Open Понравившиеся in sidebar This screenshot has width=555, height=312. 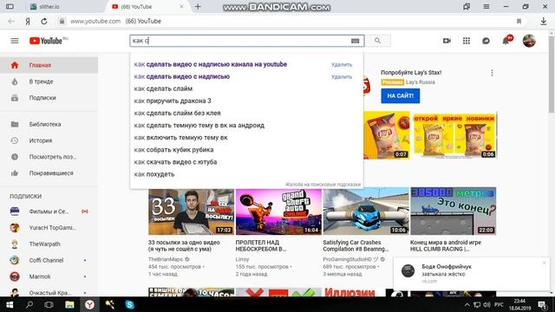pyautogui.click(x=49, y=173)
